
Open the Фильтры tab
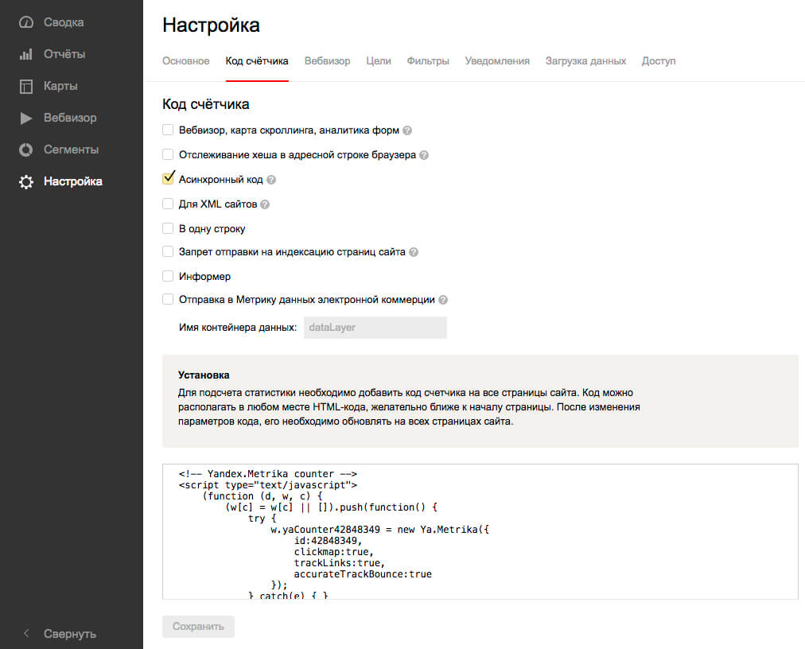pos(428,61)
